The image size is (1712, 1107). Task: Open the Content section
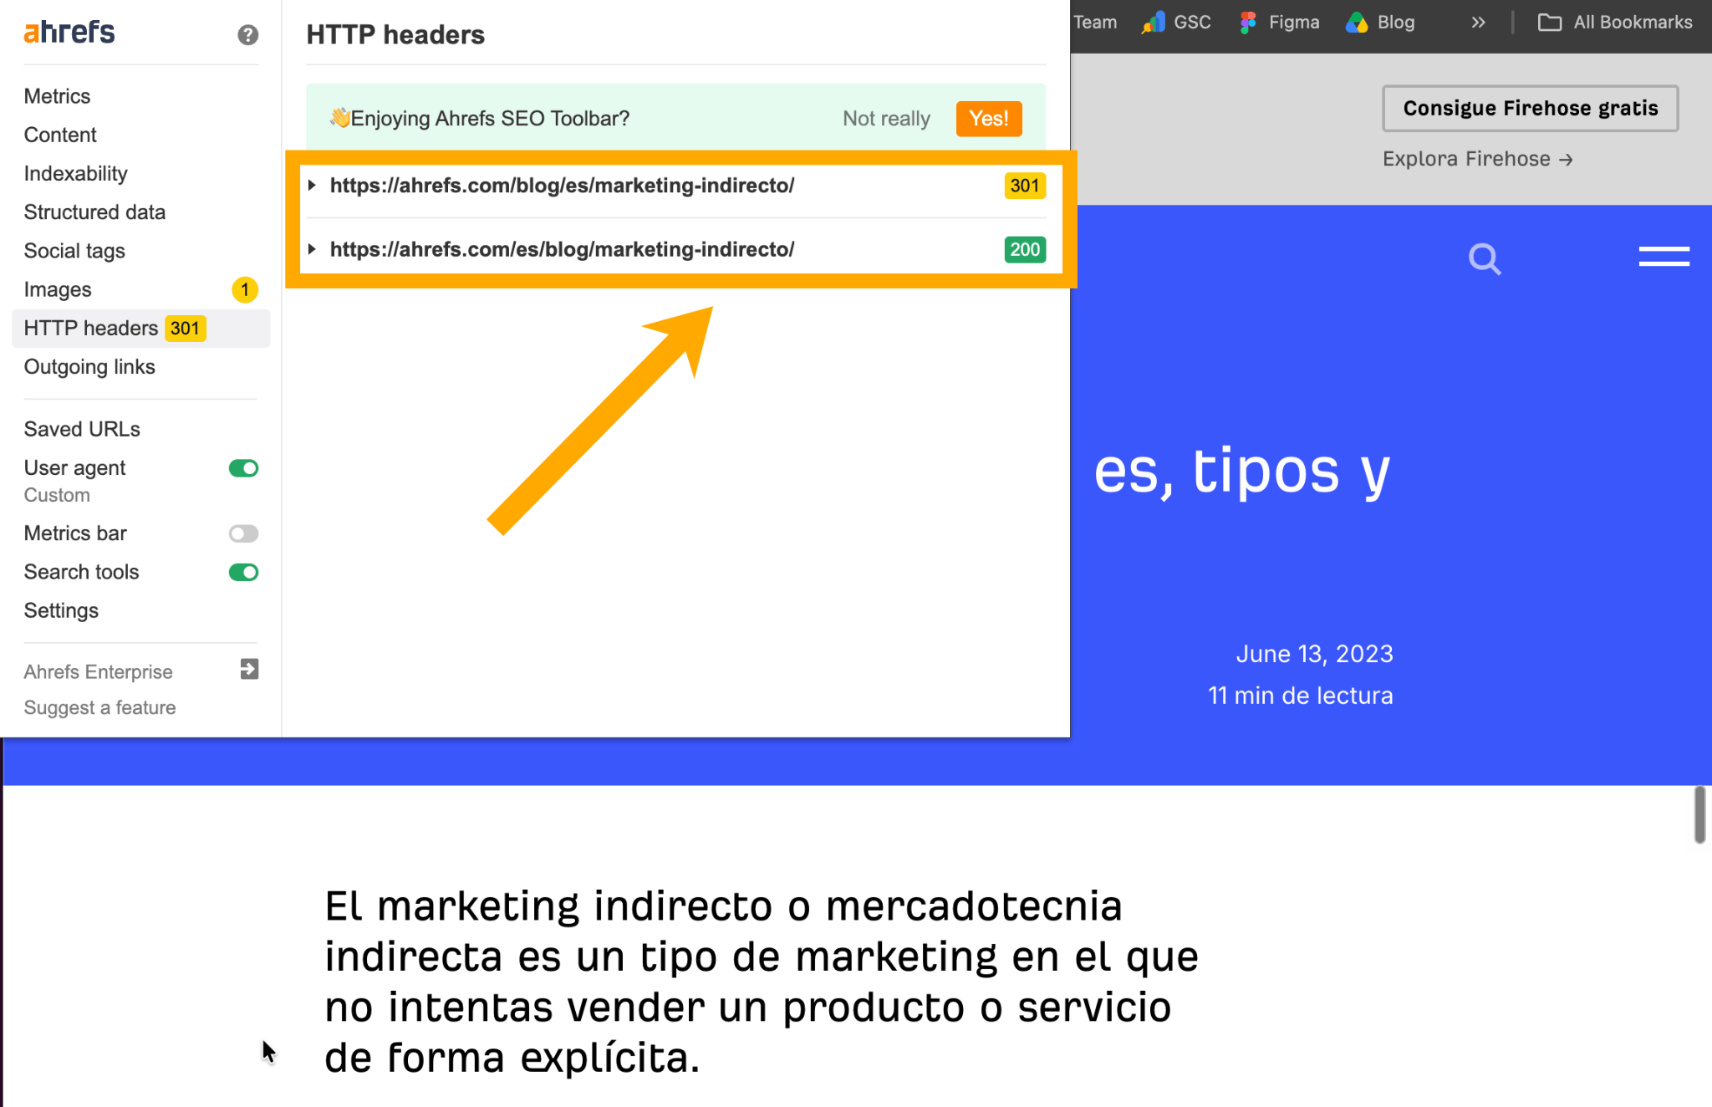(x=60, y=135)
